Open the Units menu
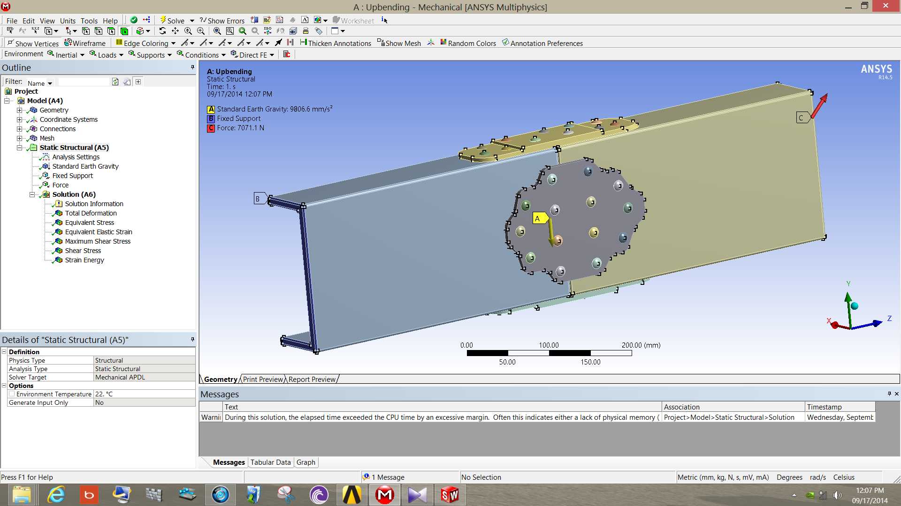 [68, 21]
